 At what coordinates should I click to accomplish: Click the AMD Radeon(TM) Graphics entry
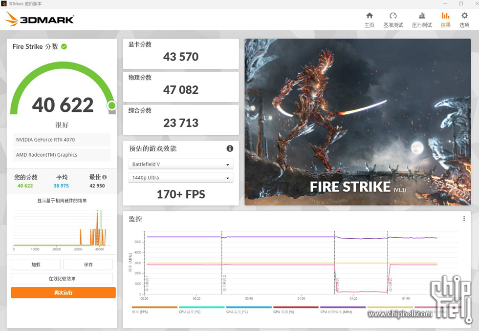click(62, 155)
